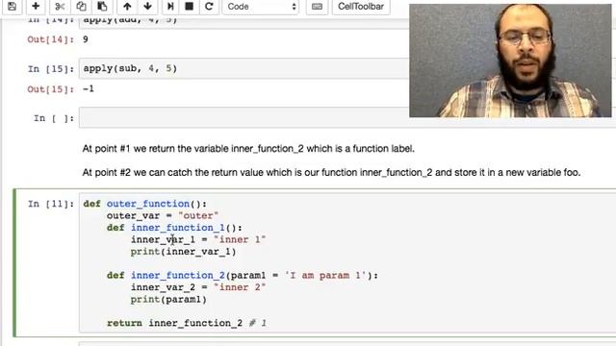The width and height of the screenshot is (616, 346).
Task: Run the current cell with run icon
Action: tap(170, 7)
